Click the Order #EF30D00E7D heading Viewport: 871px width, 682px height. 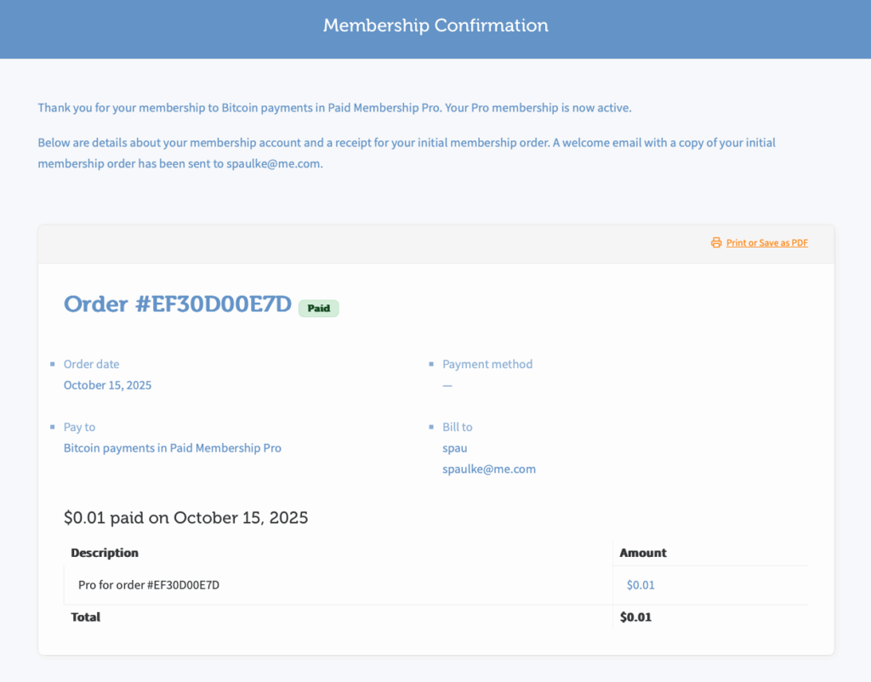click(x=178, y=304)
